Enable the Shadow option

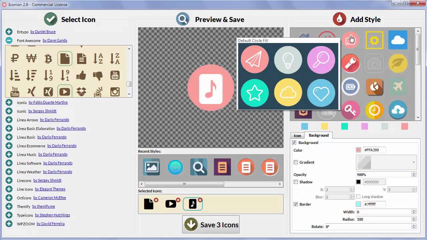tap(296, 182)
